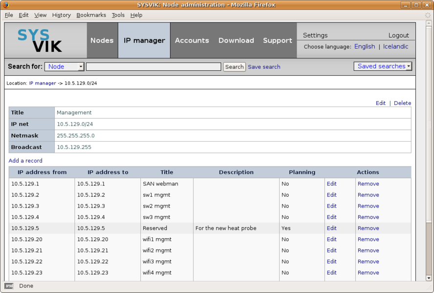The width and height of the screenshot is (434, 293).
Task: Click the Firefox activity throbber icon
Action: click(x=428, y=15)
